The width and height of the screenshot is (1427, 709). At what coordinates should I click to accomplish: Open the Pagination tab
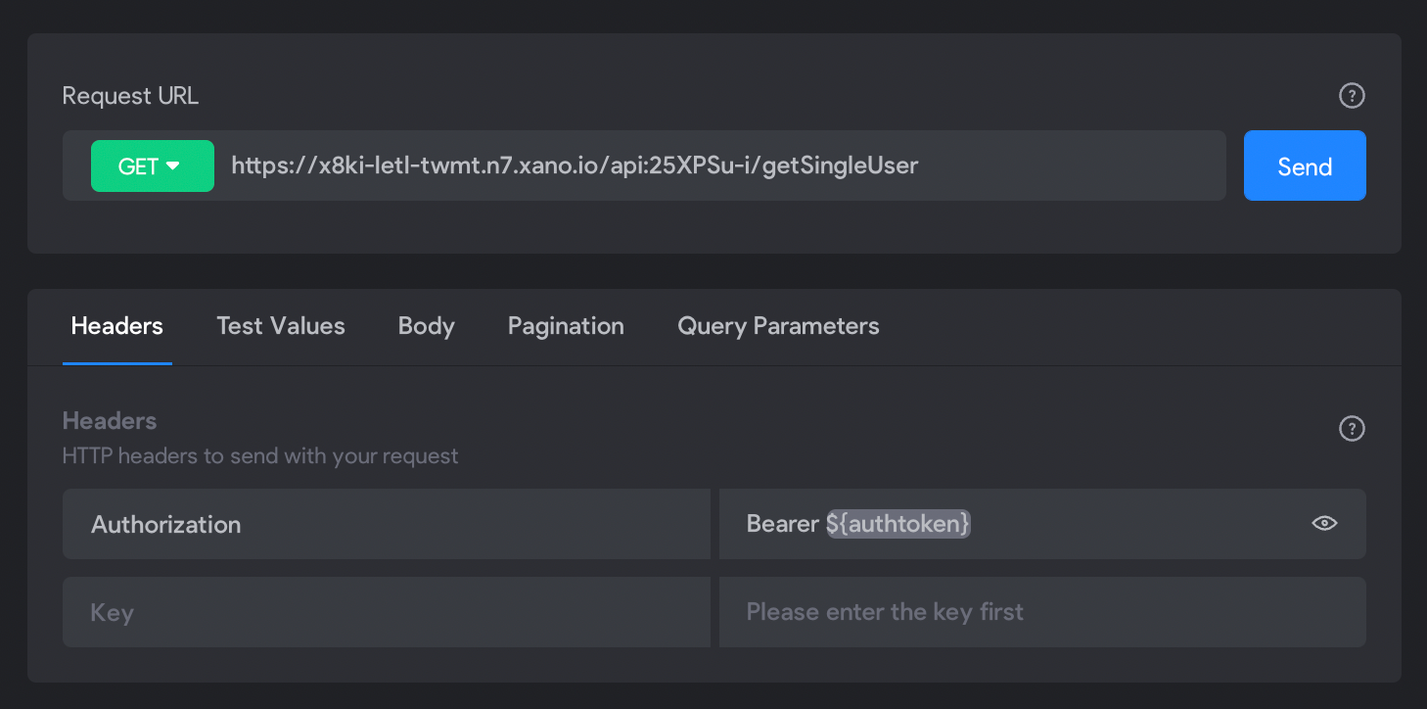pos(566,326)
